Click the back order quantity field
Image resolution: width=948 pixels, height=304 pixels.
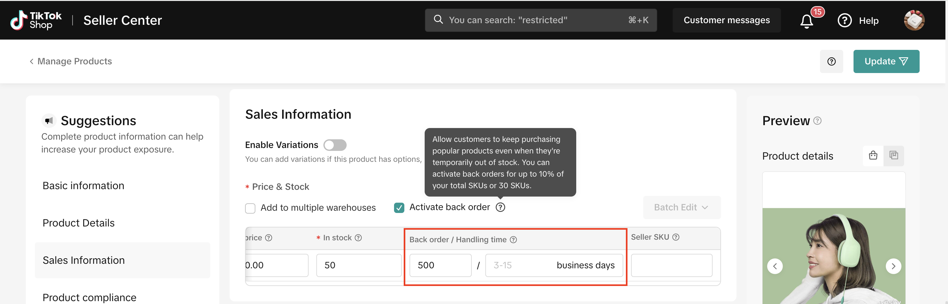(440, 265)
